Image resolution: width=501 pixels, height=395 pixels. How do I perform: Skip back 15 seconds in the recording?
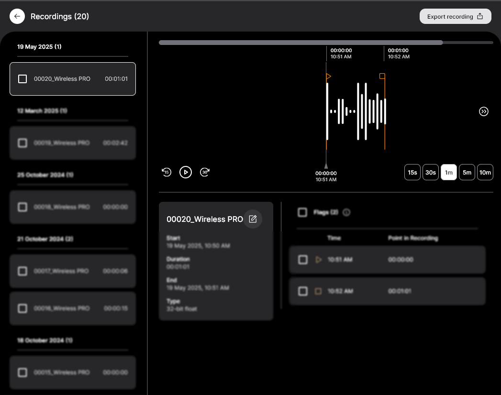pos(167,172)
